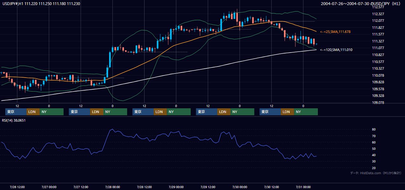Click the 111.577 price axis value
Image resolution: width=405 pixels, height=190 pixels.
pos(378,34)
